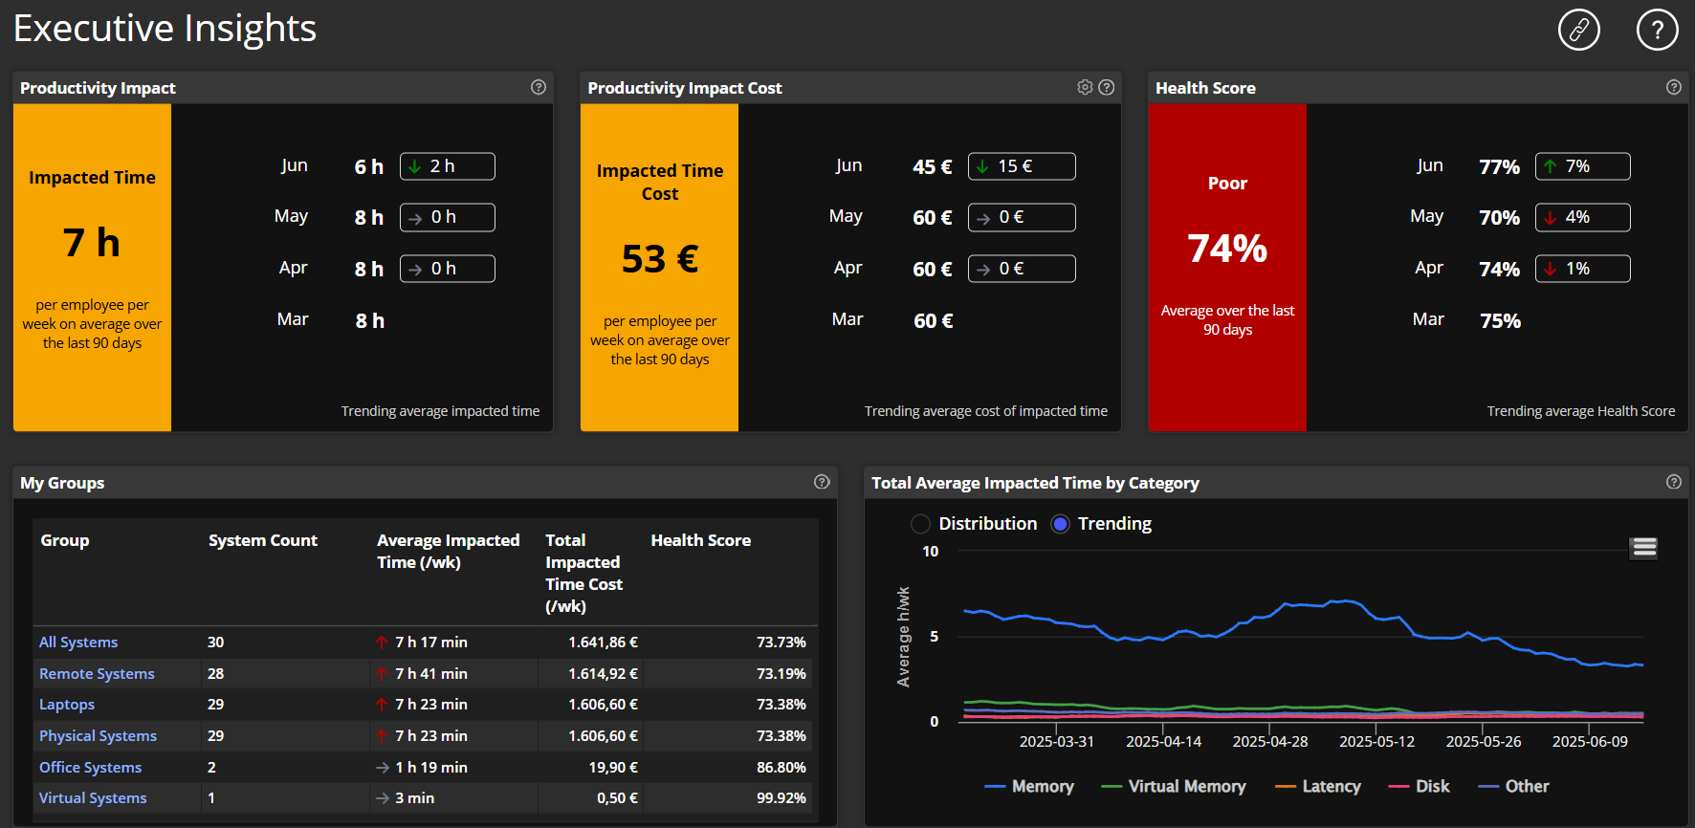Screen dimensions: 1695x828
Task: Open the main help question mark icon
Action: tap(1657, 30)
